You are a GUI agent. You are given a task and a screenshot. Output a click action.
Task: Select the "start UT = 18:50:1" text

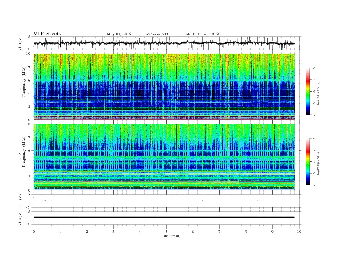coord(206,34)
